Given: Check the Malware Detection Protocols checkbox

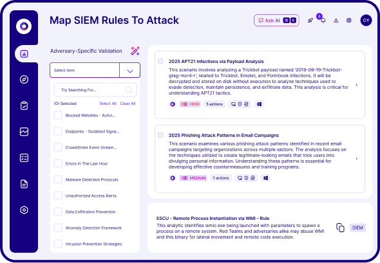Looking at the screenshot, I should pos(58,179).
